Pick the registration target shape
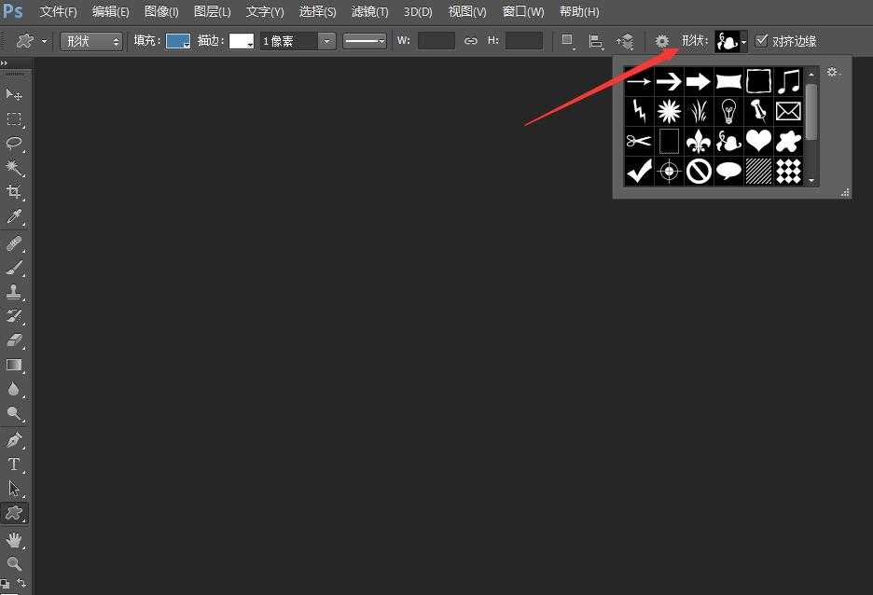873x595 pixels. pos(669,171)
